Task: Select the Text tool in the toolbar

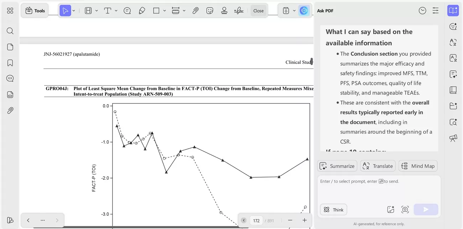Action: (x=107, y=10)
